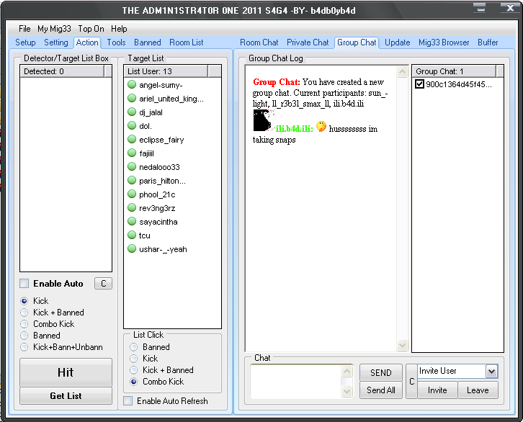Click the chat log scroll-up arrow

tap(402, 72)
